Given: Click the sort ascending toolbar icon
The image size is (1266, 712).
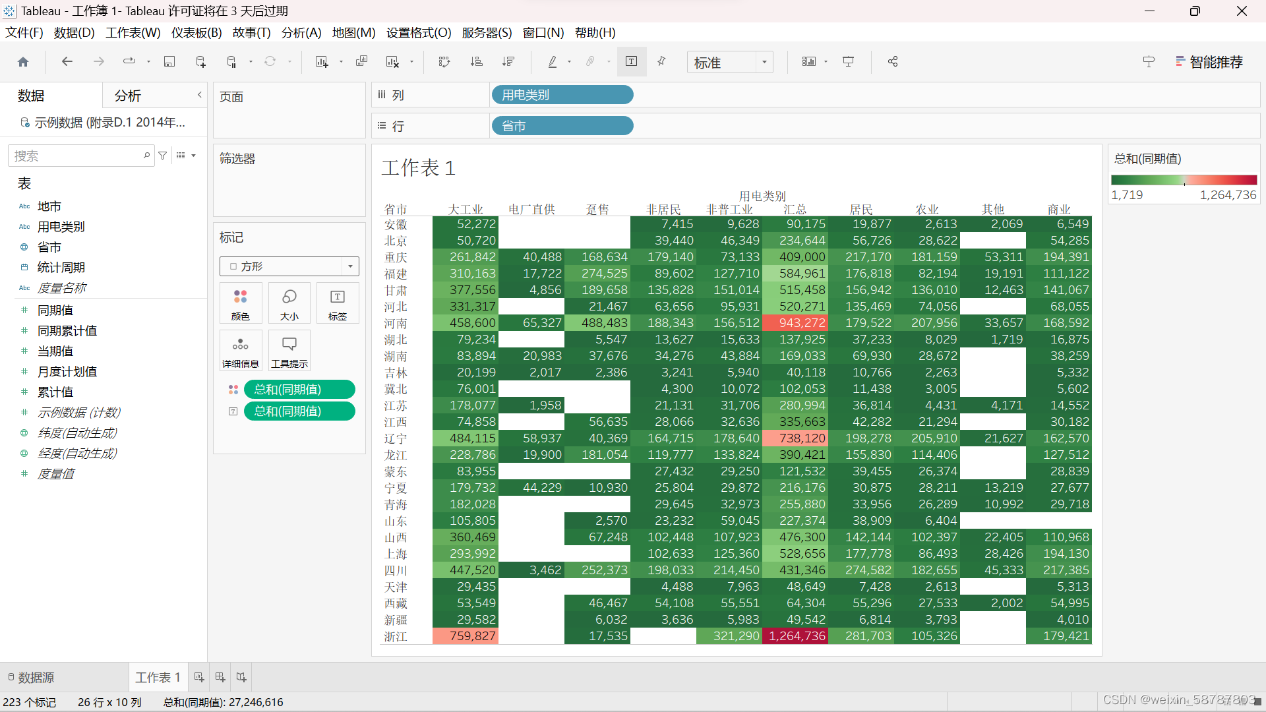Looking at the screenshot, I should 476,62.
